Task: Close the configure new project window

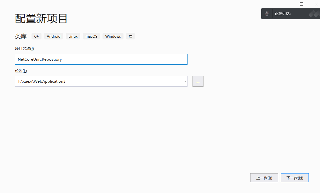Action: [316, 4]
